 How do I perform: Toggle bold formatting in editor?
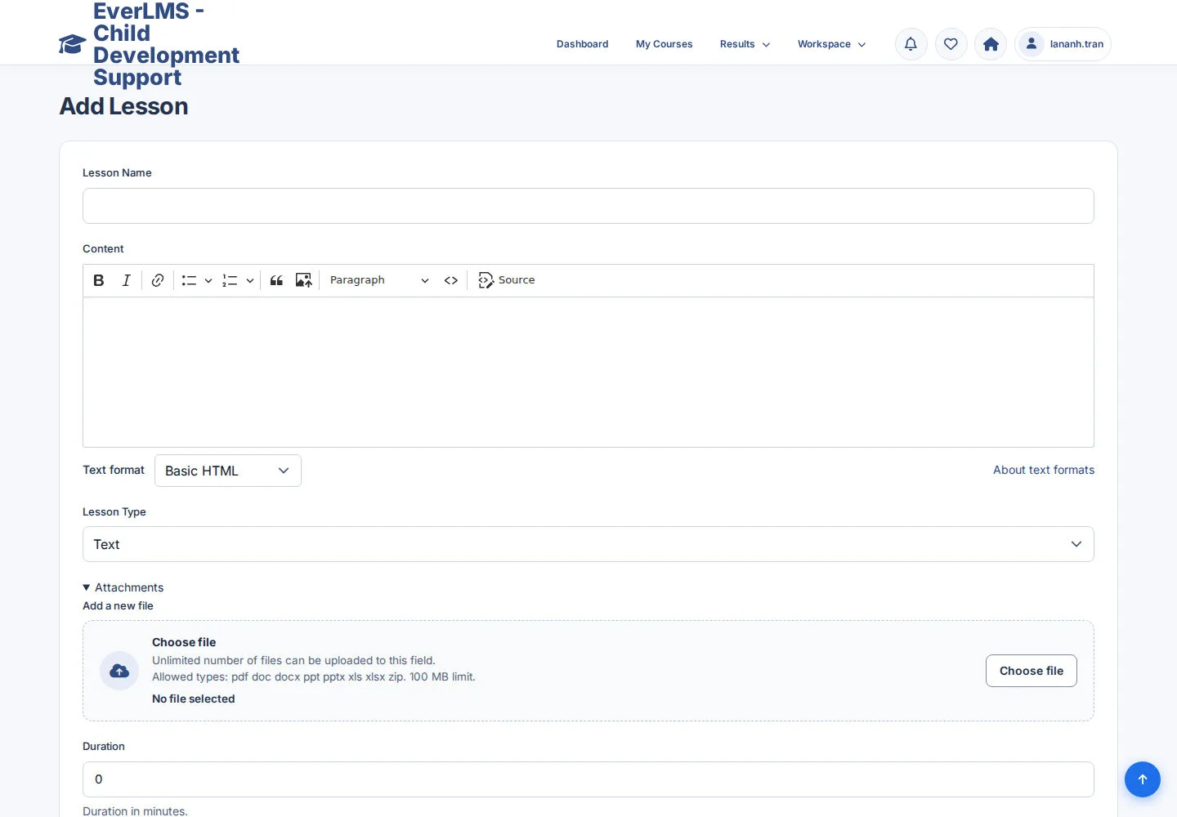(x=99, y=280)
